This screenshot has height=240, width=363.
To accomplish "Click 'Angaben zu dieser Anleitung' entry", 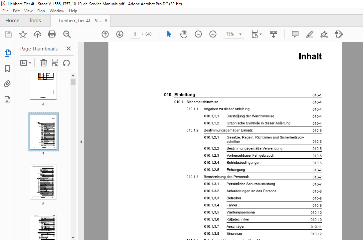I will 226,109.
